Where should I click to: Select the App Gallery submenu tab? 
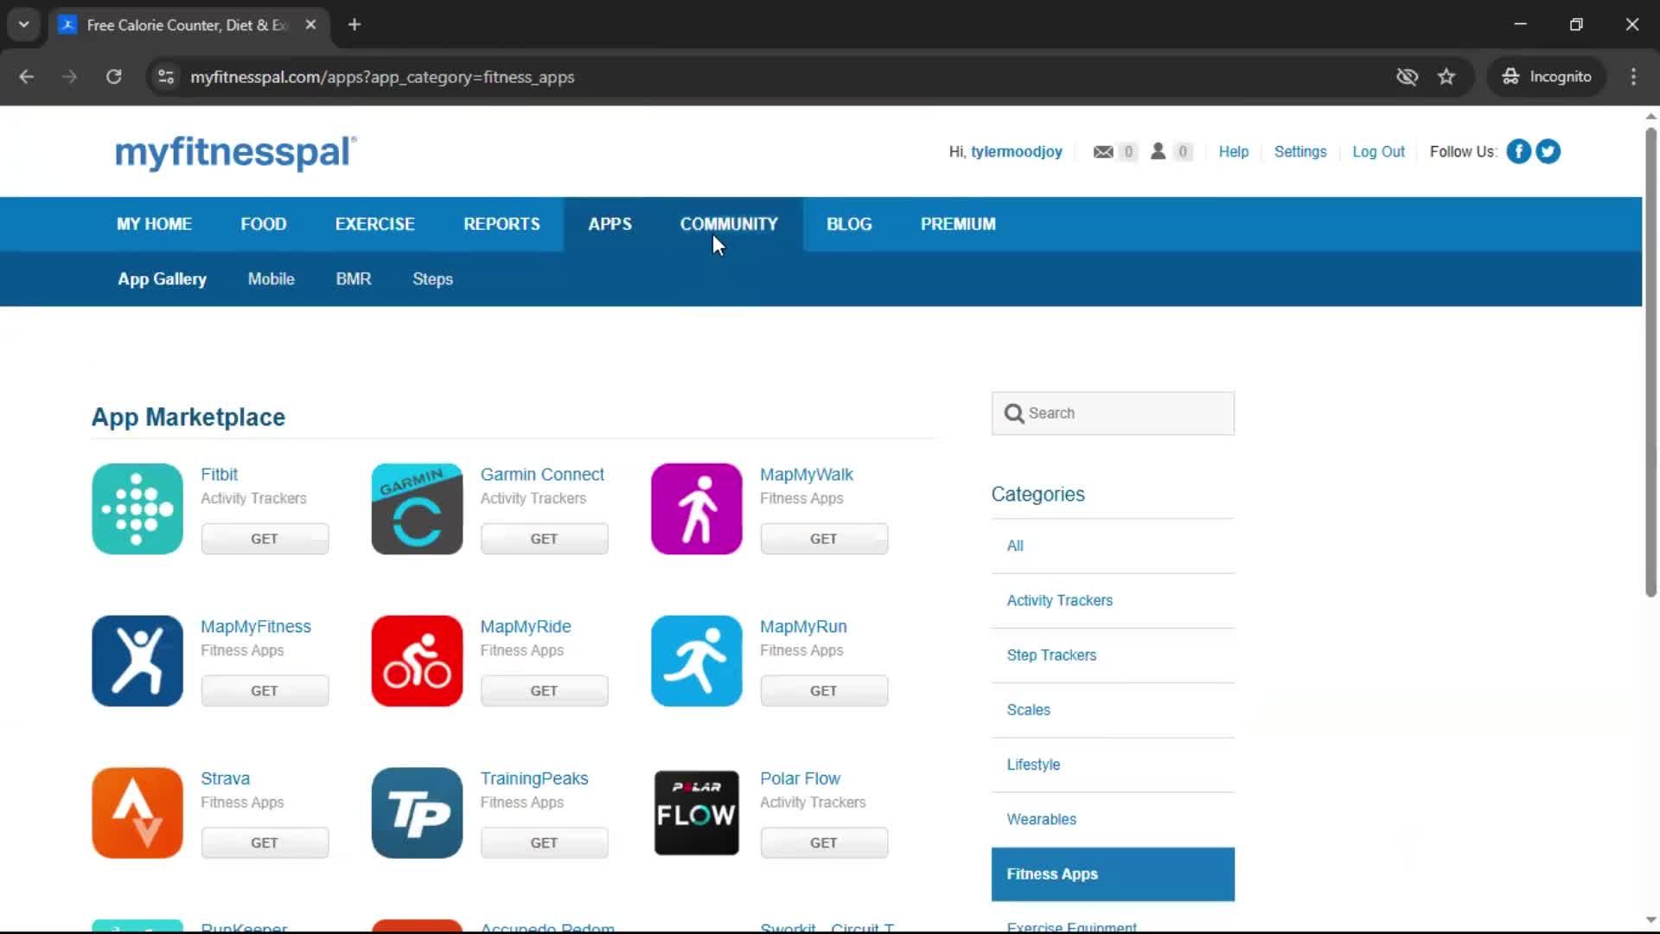pyautogui.click(x=163, y=279)
